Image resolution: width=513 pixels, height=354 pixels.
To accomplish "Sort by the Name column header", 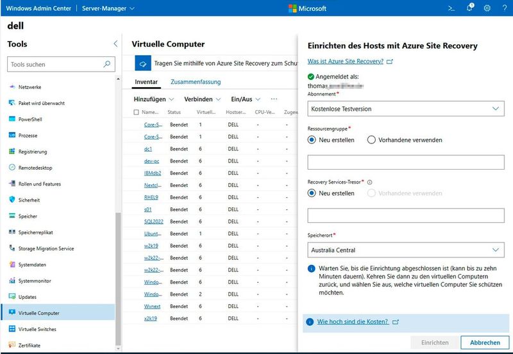I will coord(150,112).
